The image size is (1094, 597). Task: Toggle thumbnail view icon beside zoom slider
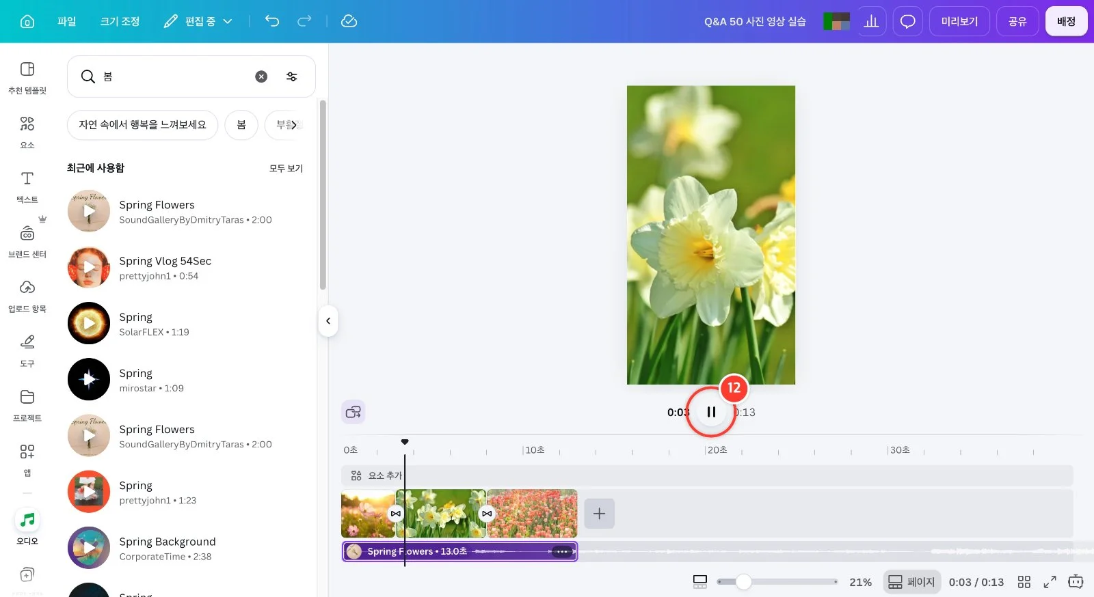tap(700, 582)
